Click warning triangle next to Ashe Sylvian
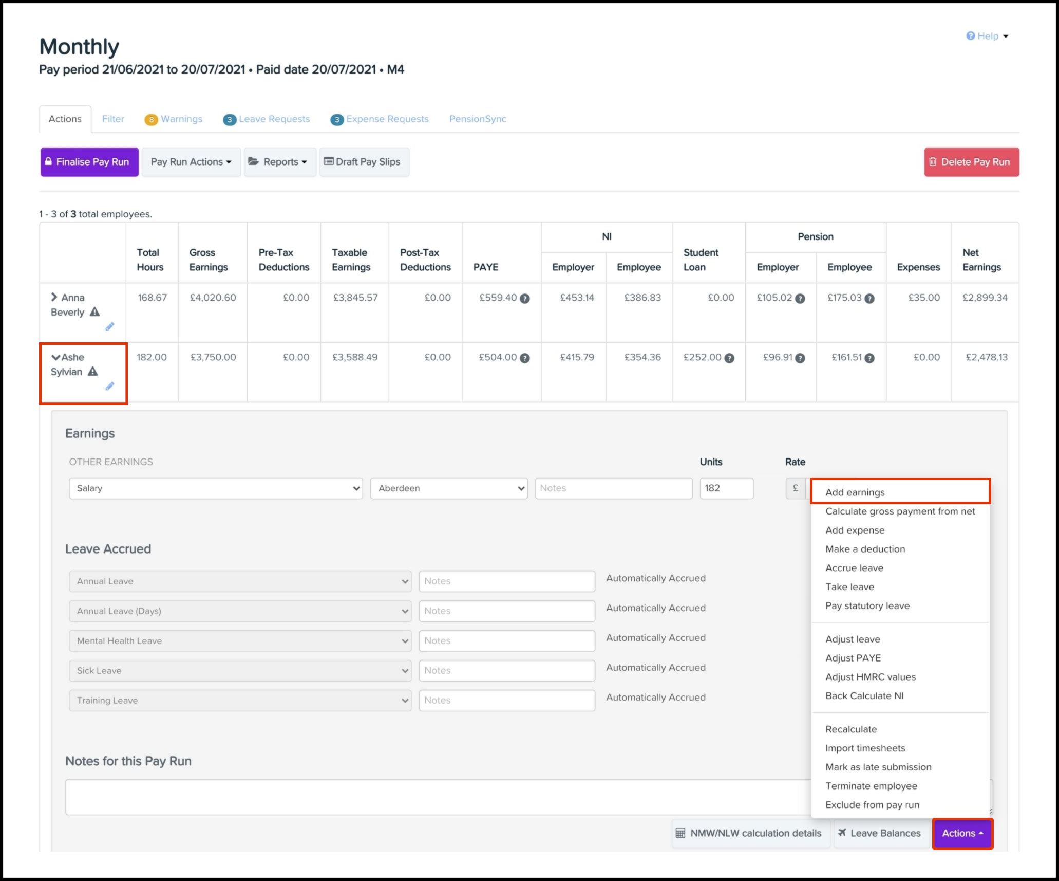The image size is (1059, 881). [92, 372]
